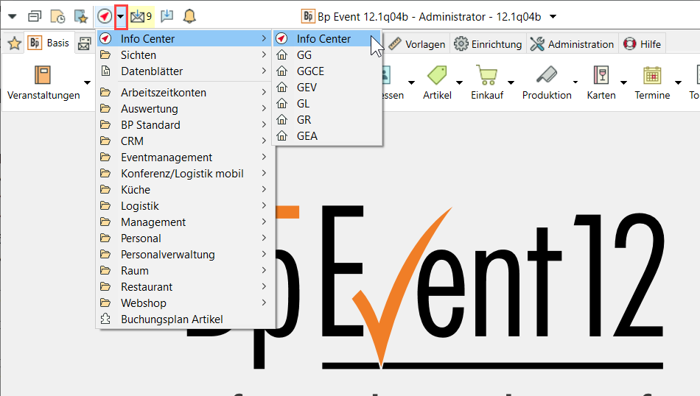Screen dimensions: 700x396
Task: Switch to the Administration tab
Action: click(x=572, y=44)
